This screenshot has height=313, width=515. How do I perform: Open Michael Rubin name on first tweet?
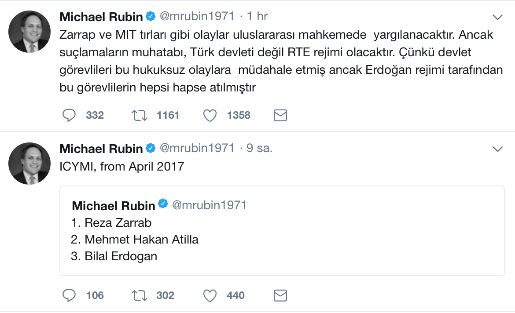tap(101, 17)
